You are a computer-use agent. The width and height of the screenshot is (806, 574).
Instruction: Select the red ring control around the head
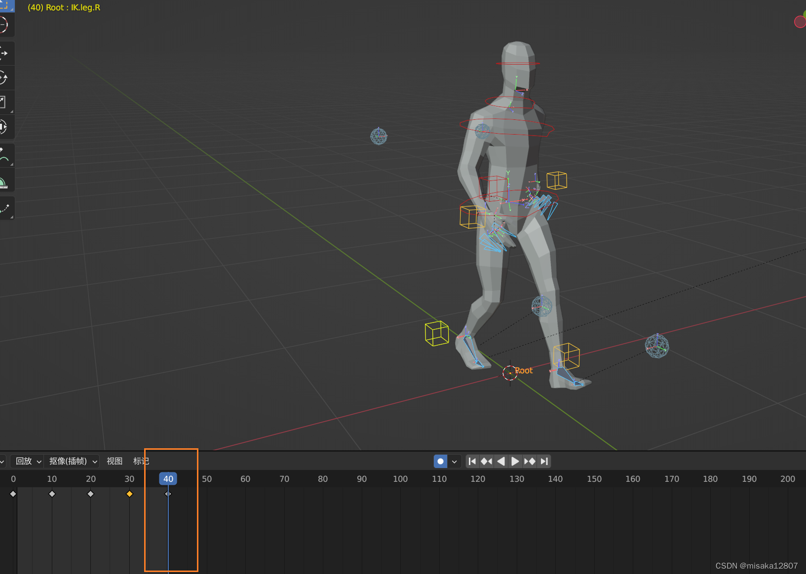click(x=518, y=64)
